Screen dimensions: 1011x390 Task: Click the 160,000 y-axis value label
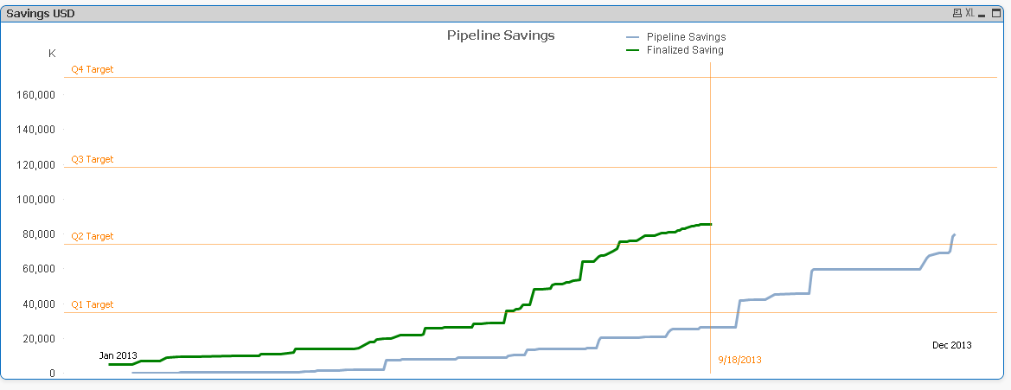point(36,94)
